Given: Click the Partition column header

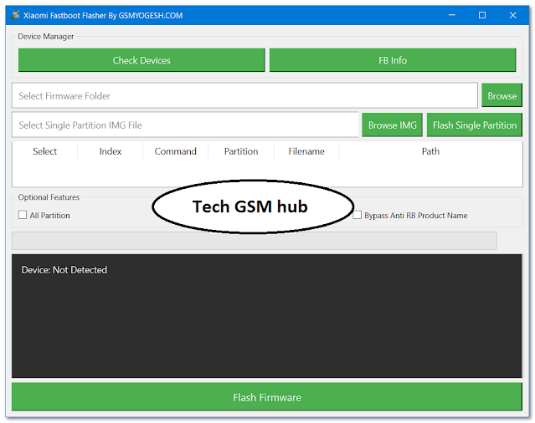Looking at the screenshot, I should point(241,151).
